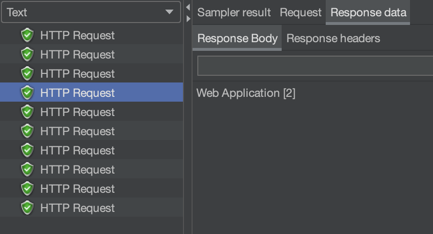
Task: Expand left panel using split pane right arrow
Action: coord(188,18)
